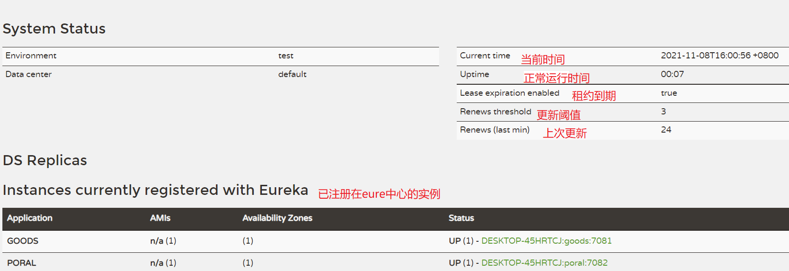Open the DESKTOP-45HRTCJ:goods:7081 instance link

546,241
